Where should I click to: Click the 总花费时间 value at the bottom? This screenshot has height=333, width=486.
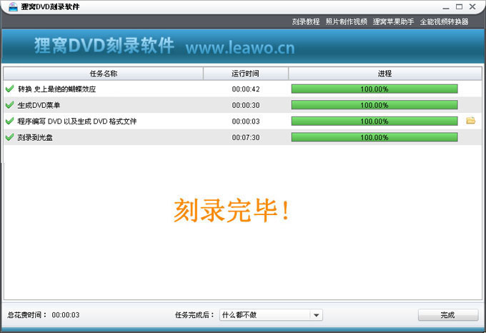tap(66, 315)
